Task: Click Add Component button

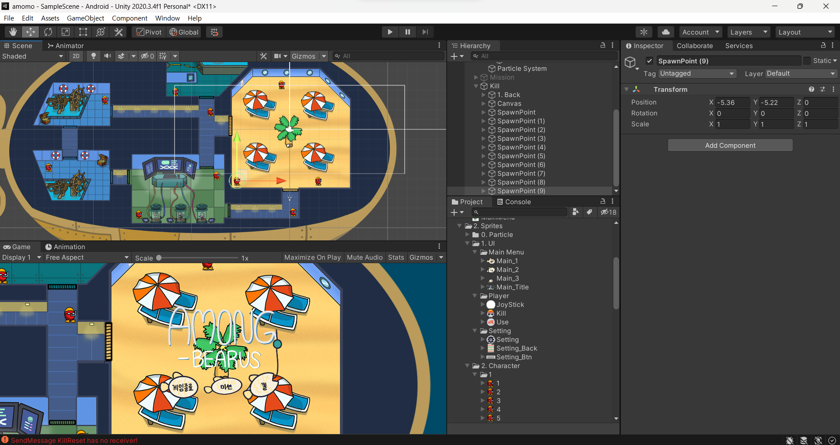Action: point(730,145)
